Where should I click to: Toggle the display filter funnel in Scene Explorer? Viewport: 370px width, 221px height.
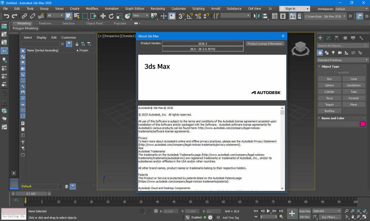pos(69,44)
